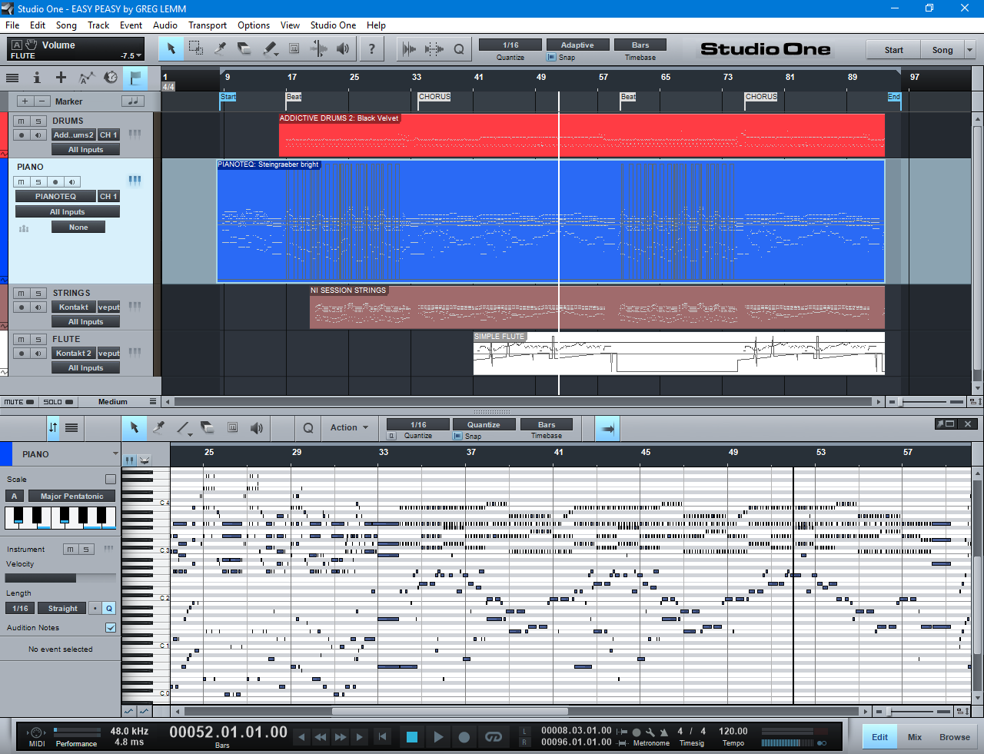Screen dimensions: 984x754
Task: Solo the STRINGS track
Action: (x=38, y=294)
